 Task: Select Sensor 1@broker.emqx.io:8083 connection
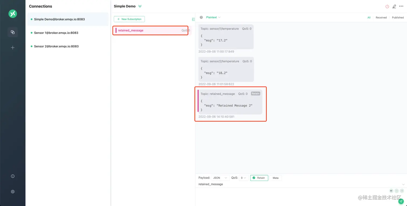tap(68, 33)
